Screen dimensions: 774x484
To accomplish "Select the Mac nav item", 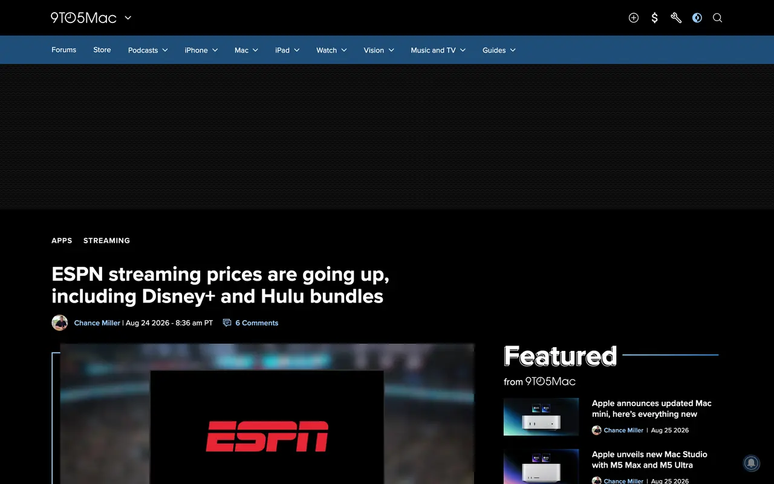I will [x=241, y=50].
